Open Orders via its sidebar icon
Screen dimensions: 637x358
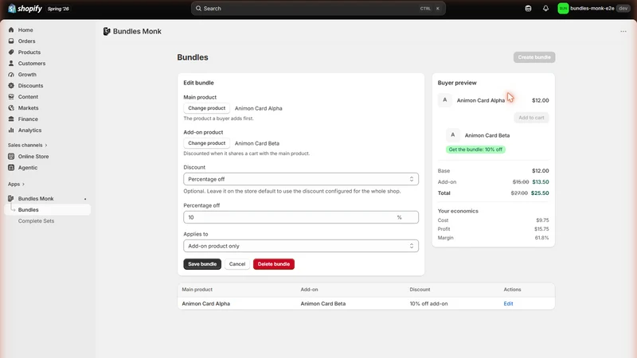point(11,41)
